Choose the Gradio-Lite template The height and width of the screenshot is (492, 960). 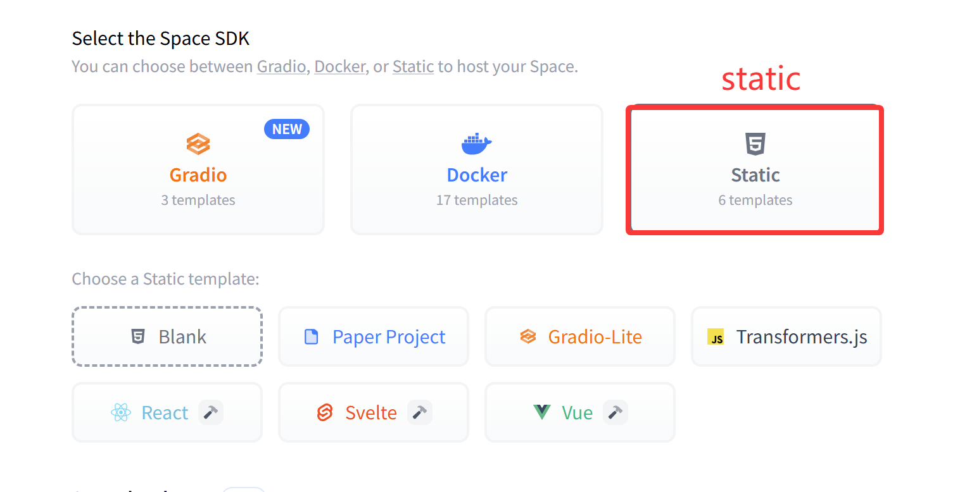point(580,336)
